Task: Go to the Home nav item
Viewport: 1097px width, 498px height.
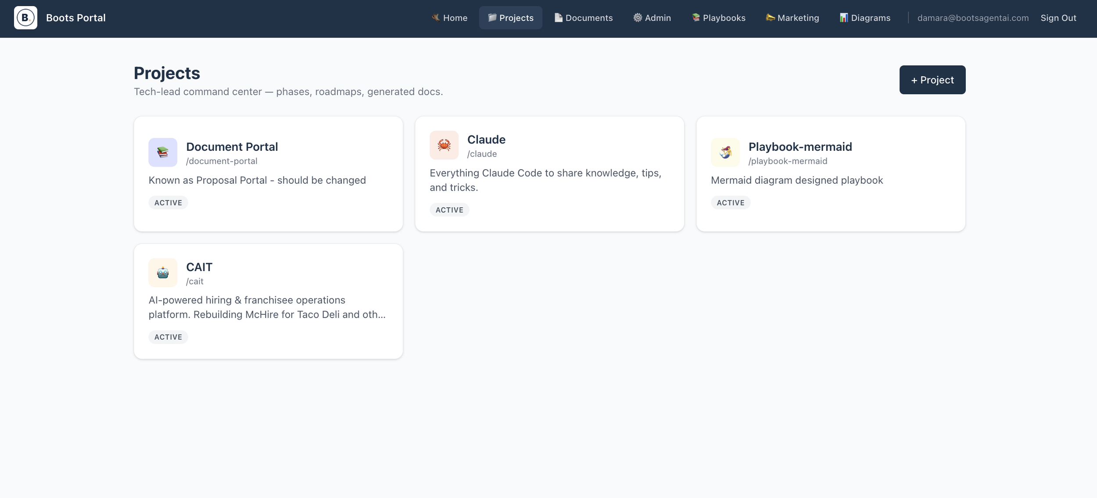Action: [x=449, y=18]
